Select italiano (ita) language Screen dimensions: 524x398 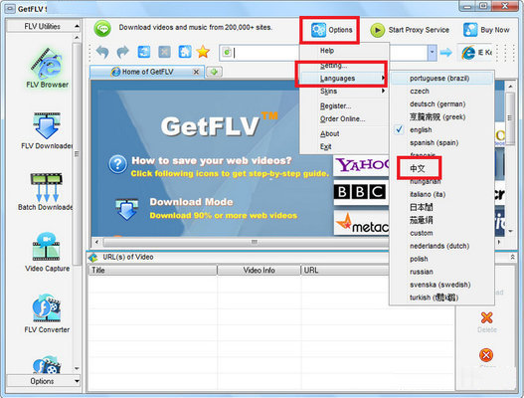point(441,194)
